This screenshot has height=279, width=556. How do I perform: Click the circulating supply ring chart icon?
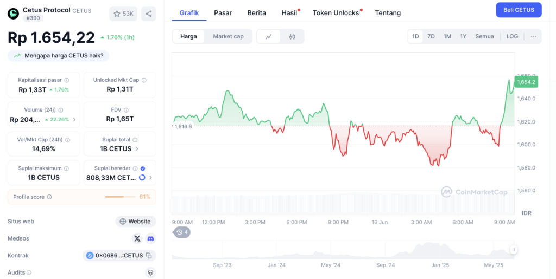tap(142, 178)
